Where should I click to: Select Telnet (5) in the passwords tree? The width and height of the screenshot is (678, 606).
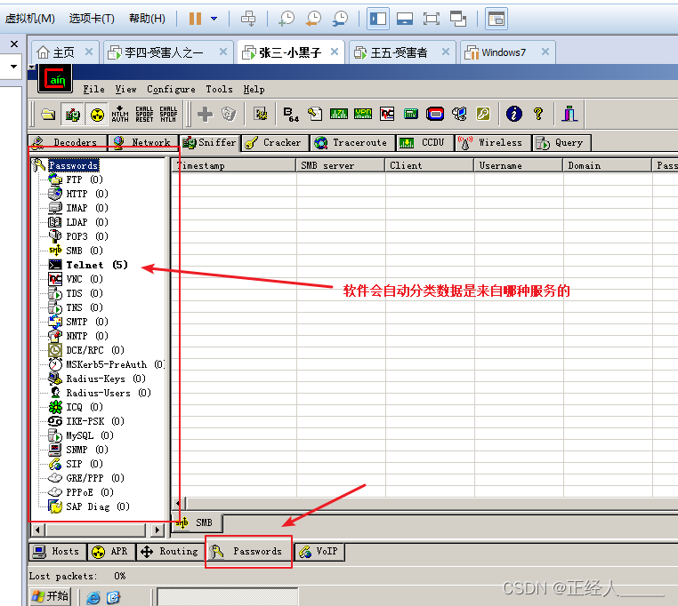(97, 265)
